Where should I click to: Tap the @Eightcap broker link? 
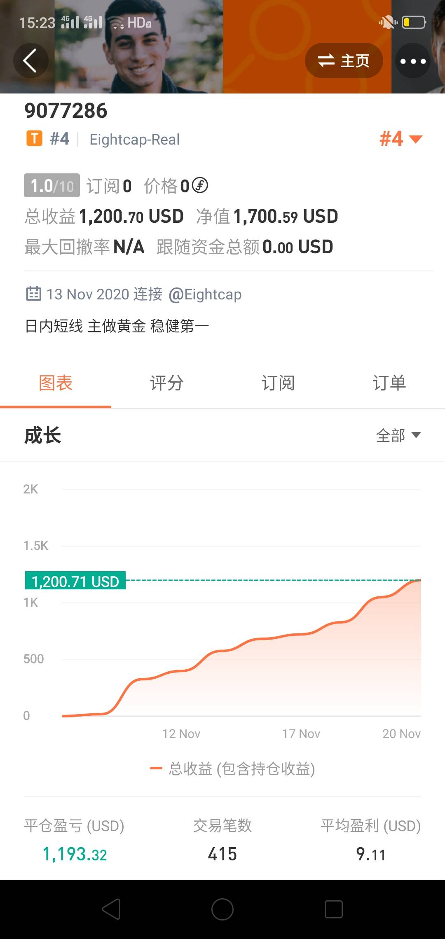(205, 294)
